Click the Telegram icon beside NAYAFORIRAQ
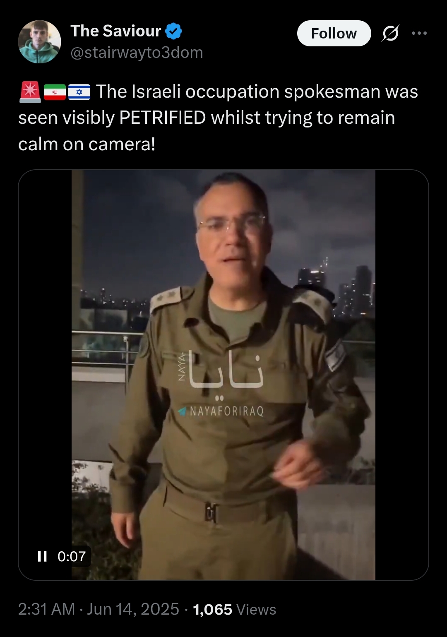Viewport: 447px width, 637px height. [182, 411]
